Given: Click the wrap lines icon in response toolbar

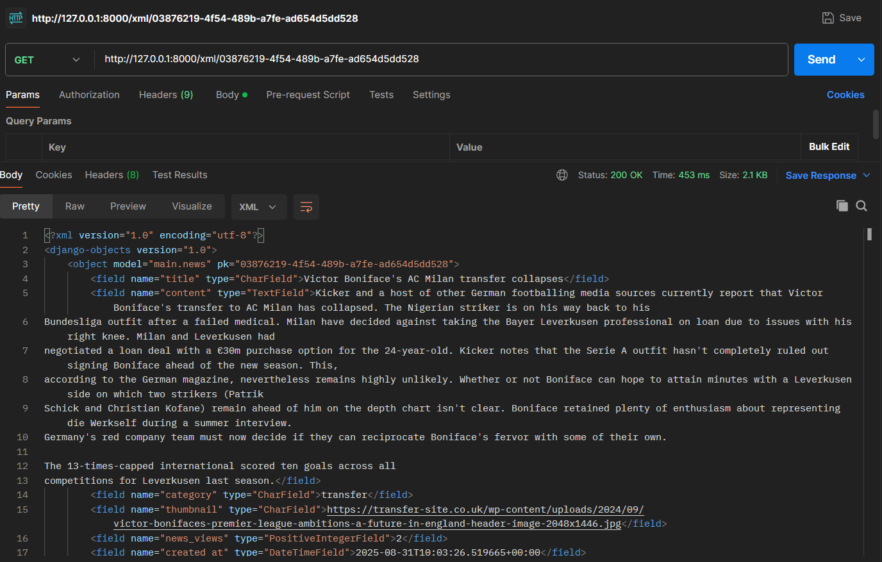Looking at the screenshot, I should coord(306,207).
